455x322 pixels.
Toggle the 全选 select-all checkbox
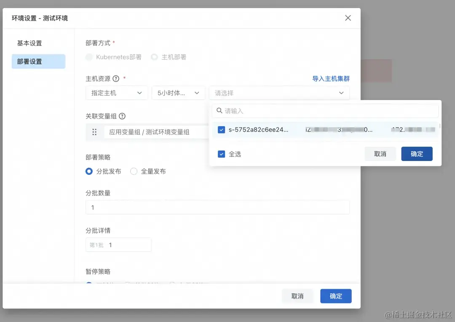[x=221, y=154]
